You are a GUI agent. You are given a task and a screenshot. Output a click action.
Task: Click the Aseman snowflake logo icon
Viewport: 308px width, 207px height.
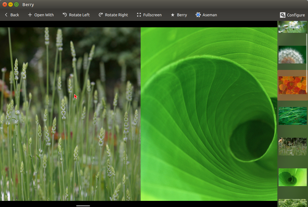tap(198, 15)
